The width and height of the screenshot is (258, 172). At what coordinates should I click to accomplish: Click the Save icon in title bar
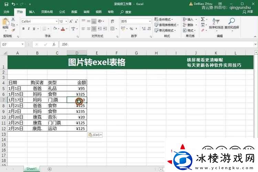[x=6, y=4]
